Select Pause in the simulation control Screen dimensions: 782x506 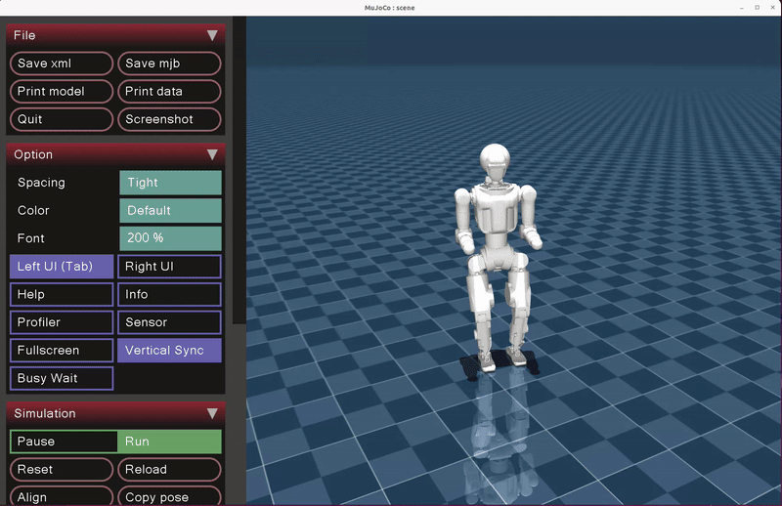[64, 442]
